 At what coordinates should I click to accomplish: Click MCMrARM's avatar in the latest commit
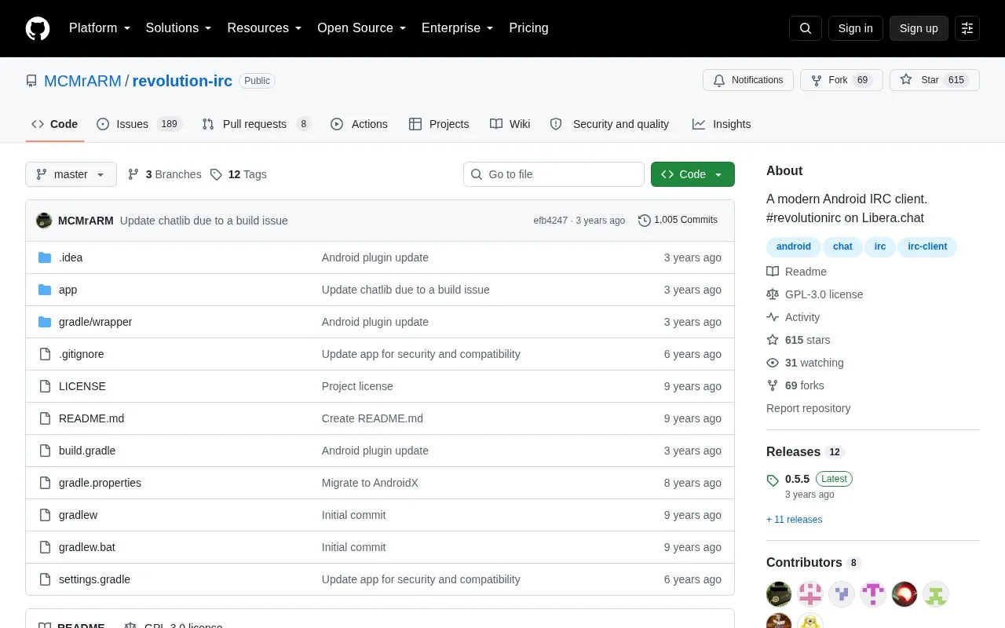[x=44, y=221]
